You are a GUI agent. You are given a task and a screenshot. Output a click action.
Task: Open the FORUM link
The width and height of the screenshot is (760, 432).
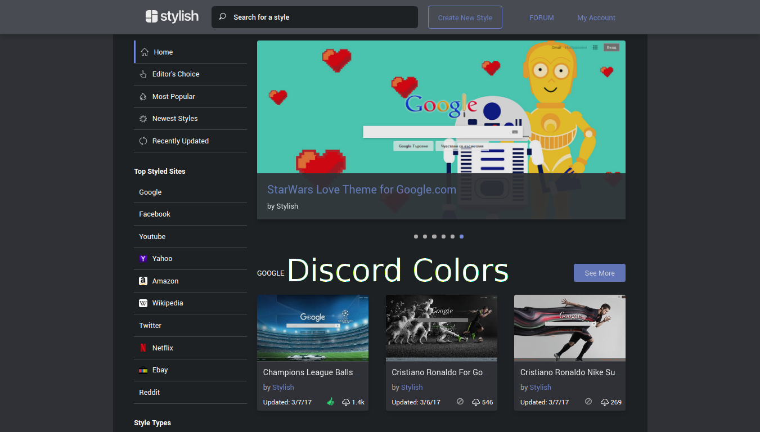(x=541, y=17)
